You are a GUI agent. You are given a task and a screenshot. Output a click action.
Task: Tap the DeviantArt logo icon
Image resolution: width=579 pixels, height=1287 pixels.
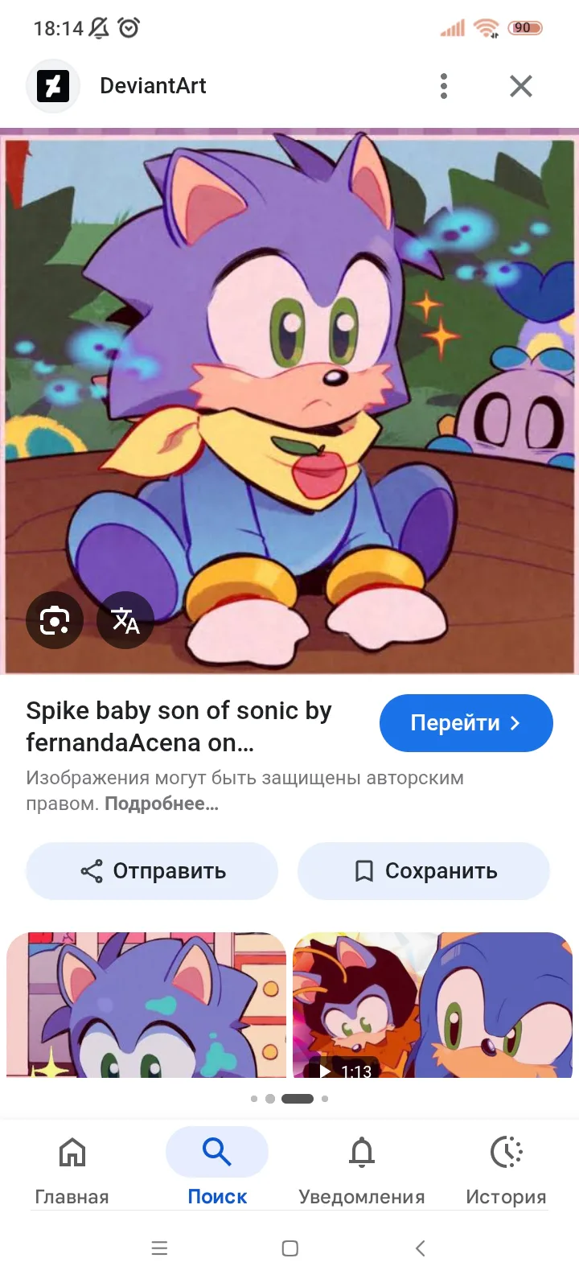[53, 86]
